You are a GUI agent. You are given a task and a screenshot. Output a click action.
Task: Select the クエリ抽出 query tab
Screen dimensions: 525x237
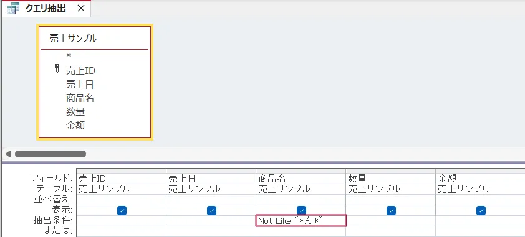coord(46,9)
